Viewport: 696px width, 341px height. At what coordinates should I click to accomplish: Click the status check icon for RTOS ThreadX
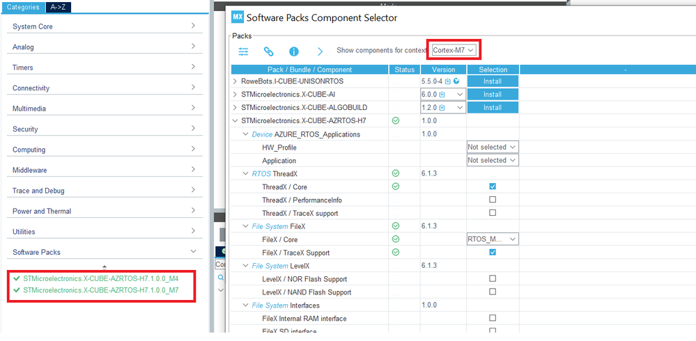pyautogui.click(x=396, y=173)
